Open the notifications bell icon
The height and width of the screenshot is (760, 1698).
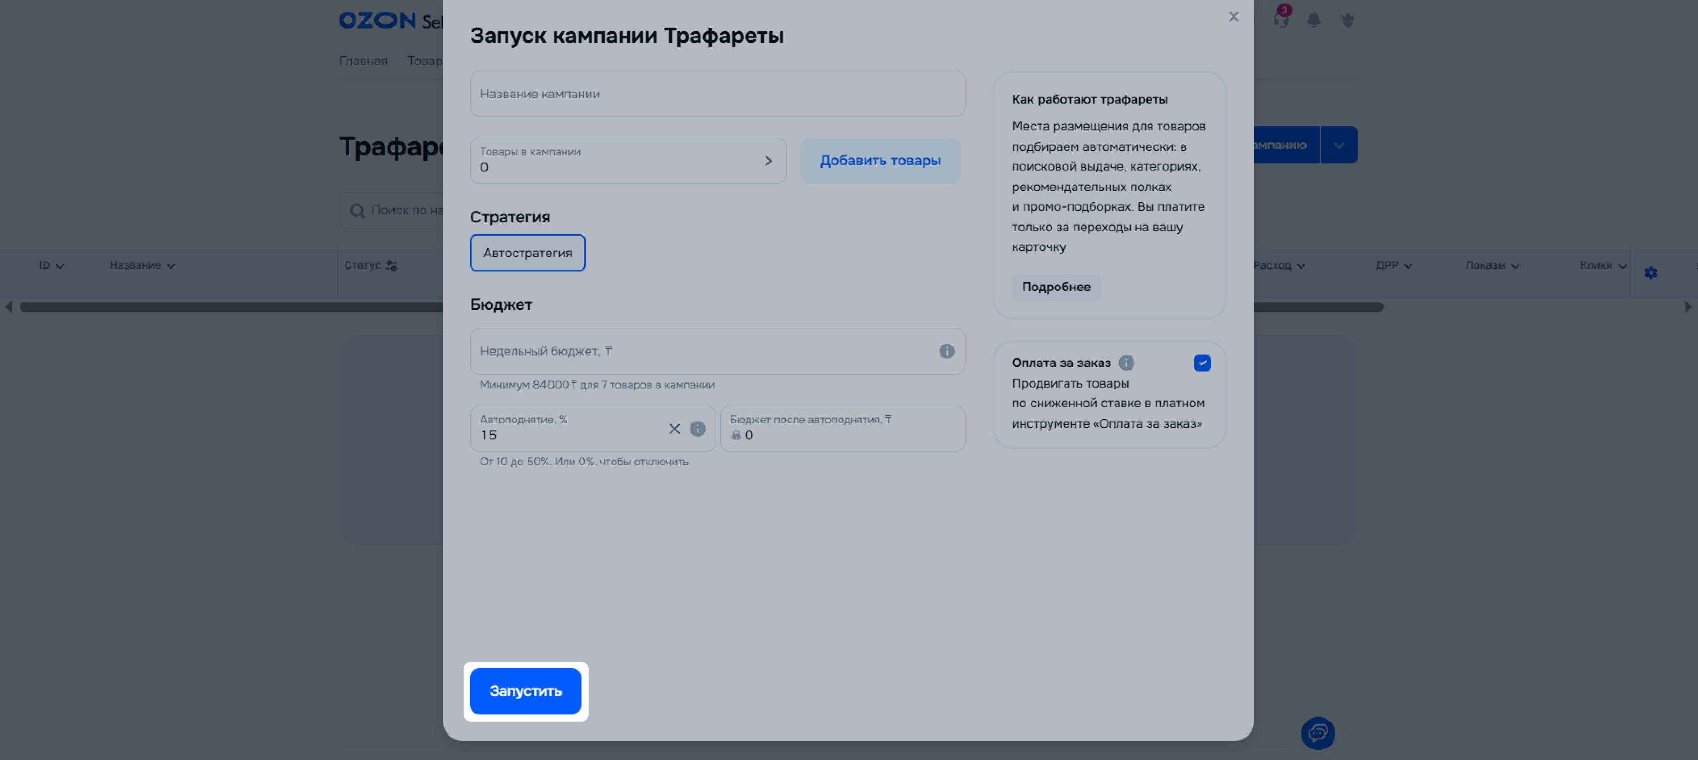pyautogui.click(x=1314, y=20)
